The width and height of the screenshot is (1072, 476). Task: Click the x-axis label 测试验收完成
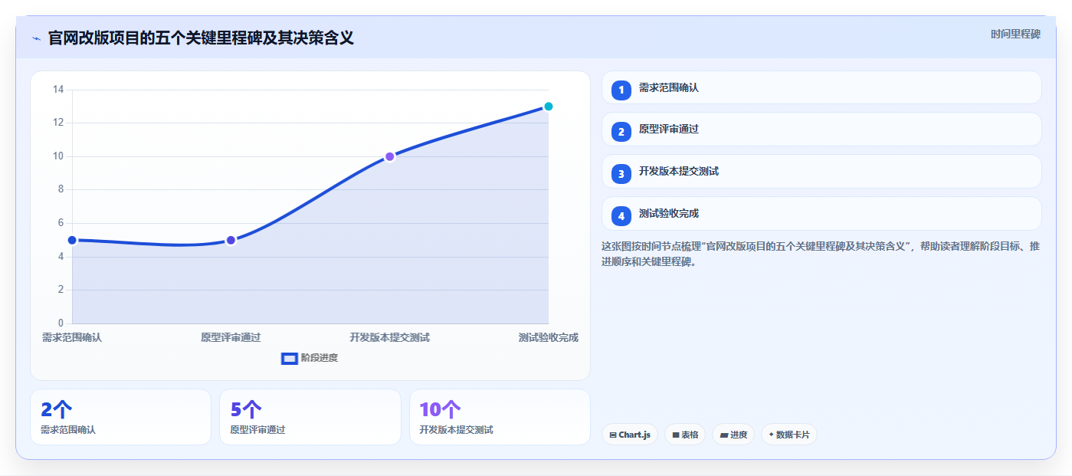[549, 337]
